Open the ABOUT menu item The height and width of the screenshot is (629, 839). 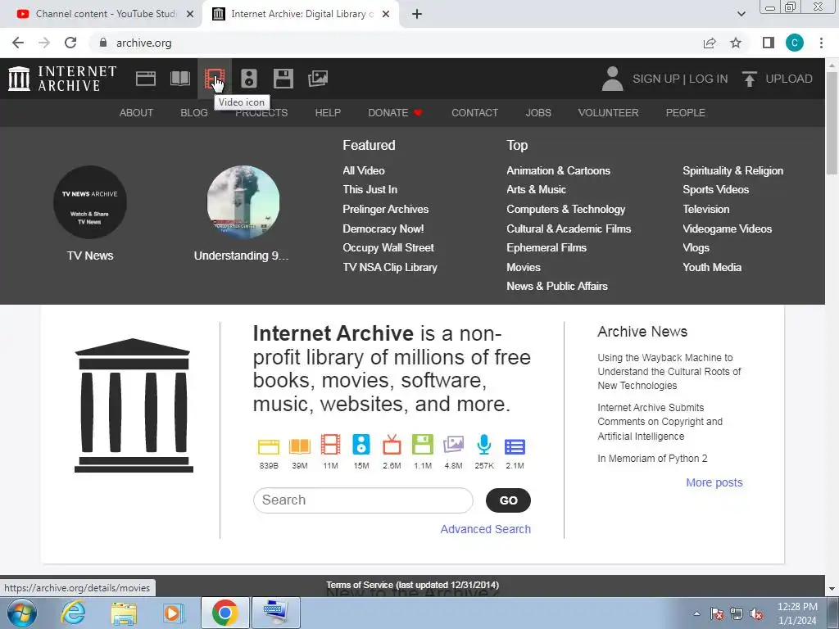click(x=136, y=113)
